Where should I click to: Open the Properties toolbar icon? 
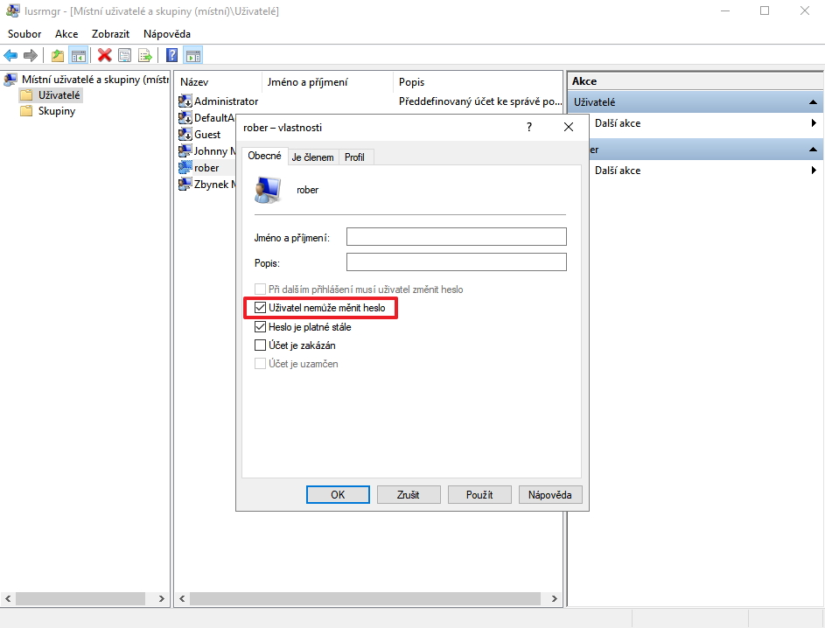[x=125, y=55]
